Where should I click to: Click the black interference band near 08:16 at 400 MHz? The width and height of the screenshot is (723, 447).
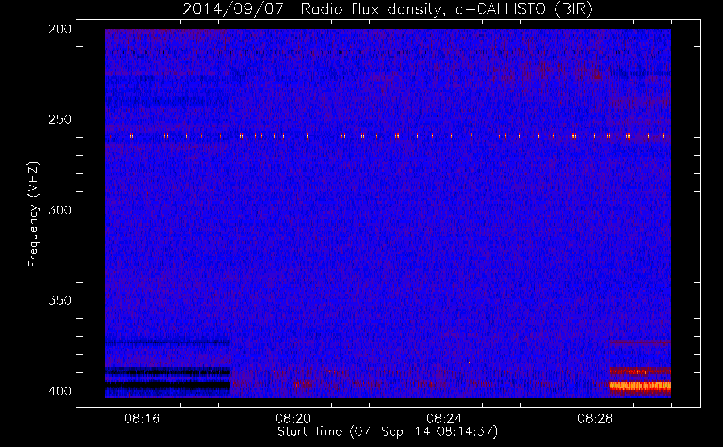pyautogui.click(x=168, y=385)
